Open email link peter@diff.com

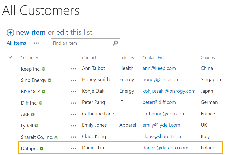(159, 102)
